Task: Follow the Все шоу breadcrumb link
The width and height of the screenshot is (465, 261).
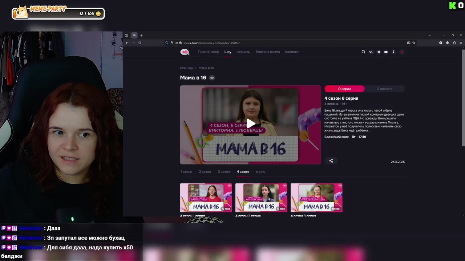Action: [x=186, y=68]
